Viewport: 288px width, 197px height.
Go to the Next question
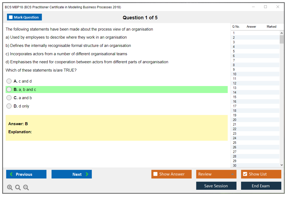click(x=72, y=174)
